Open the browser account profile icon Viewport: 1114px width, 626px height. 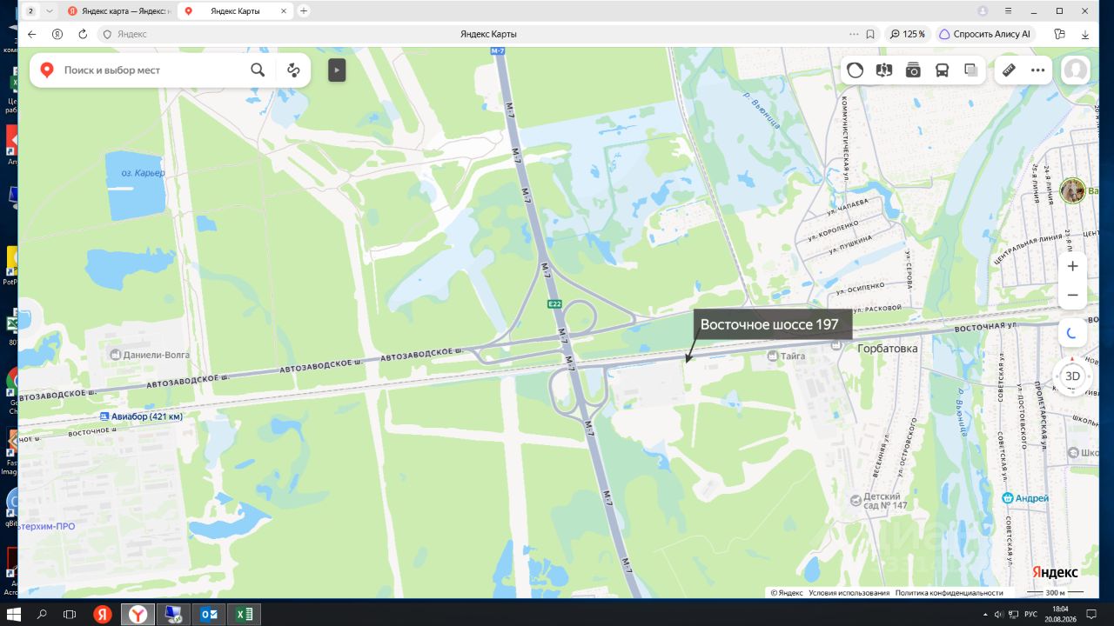(x=983, y=11)
